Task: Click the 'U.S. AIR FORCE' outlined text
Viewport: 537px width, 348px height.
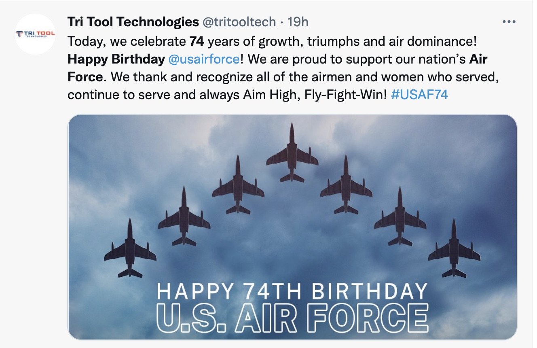Action: pyautogui.click(x=293, y=317)
